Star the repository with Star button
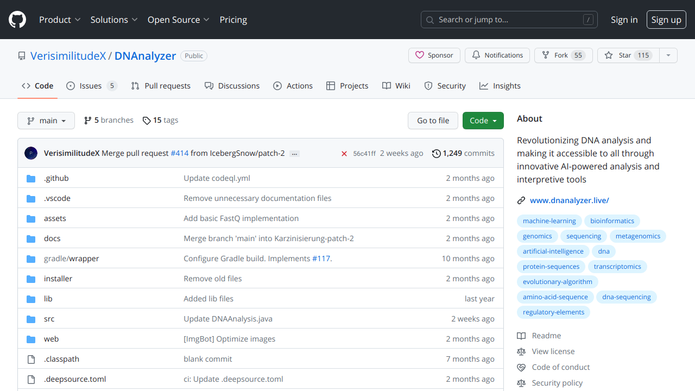695x391 pixels. tap(628, 55)
